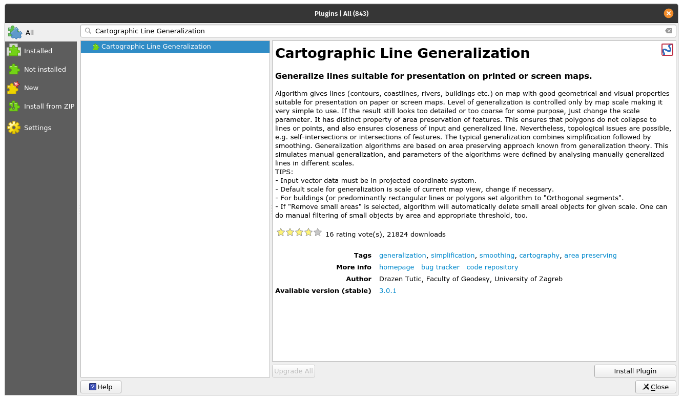
Task: Click the Not installed puzzle icon
Action: point(14,69)
